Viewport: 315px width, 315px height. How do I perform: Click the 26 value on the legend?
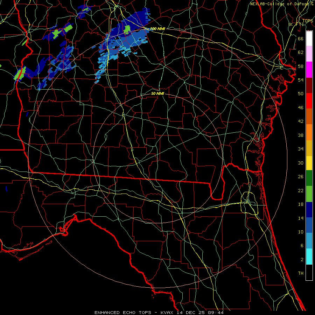tap(301, 177)
